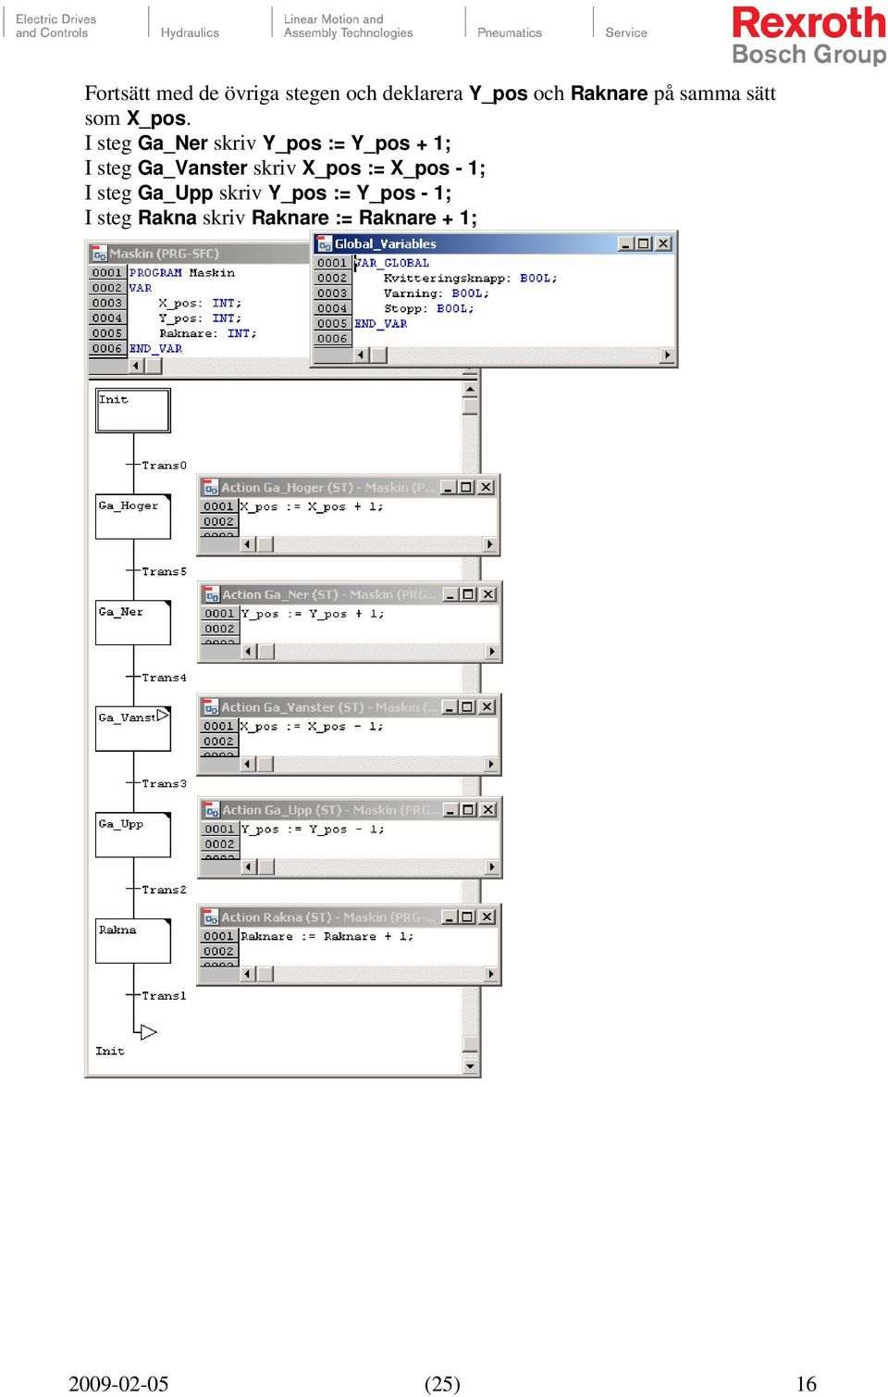The image size is (888, 1397).
Task: Click the jump arrow to Init
Action: point(147,1031)
